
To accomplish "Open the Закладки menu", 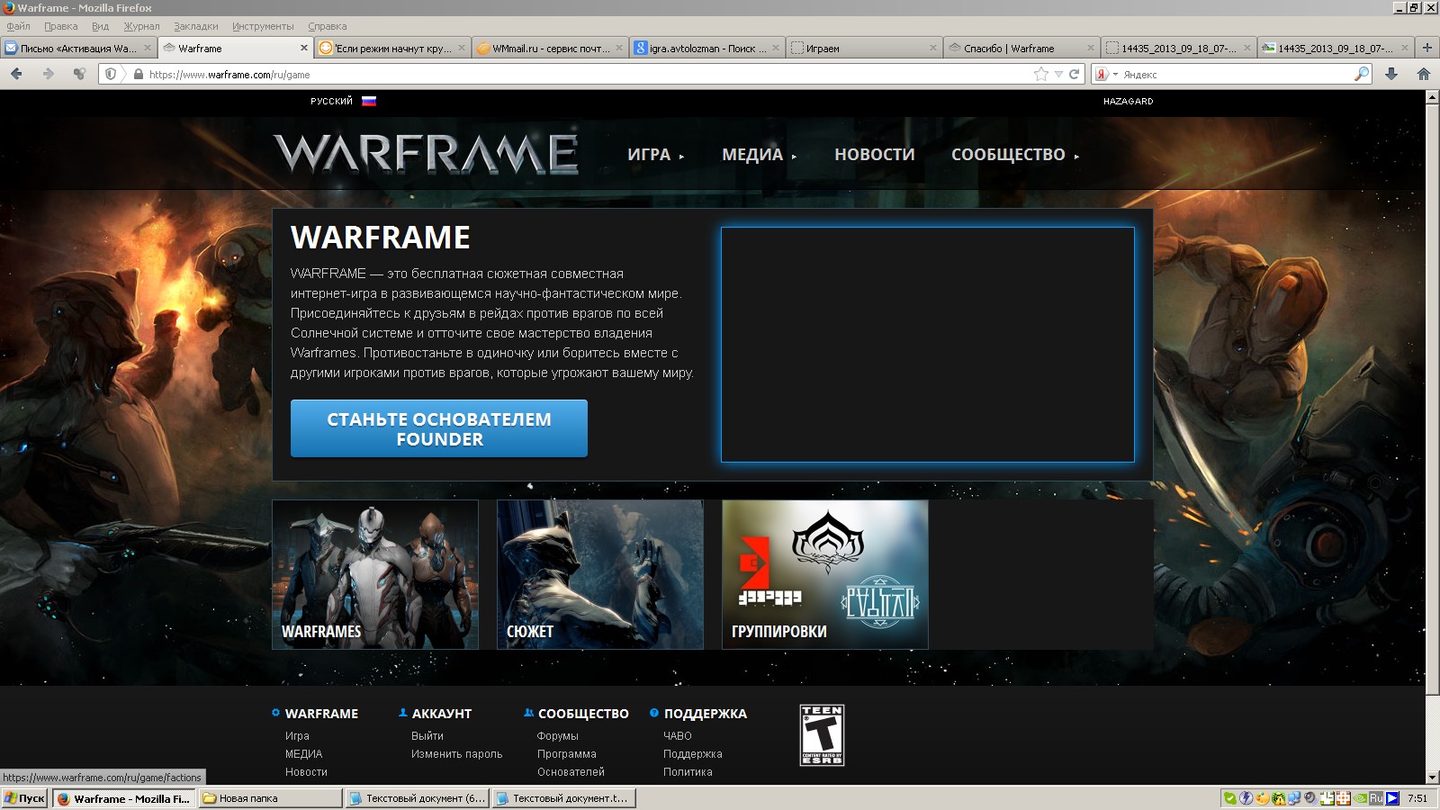I will (x=196, y=26).
